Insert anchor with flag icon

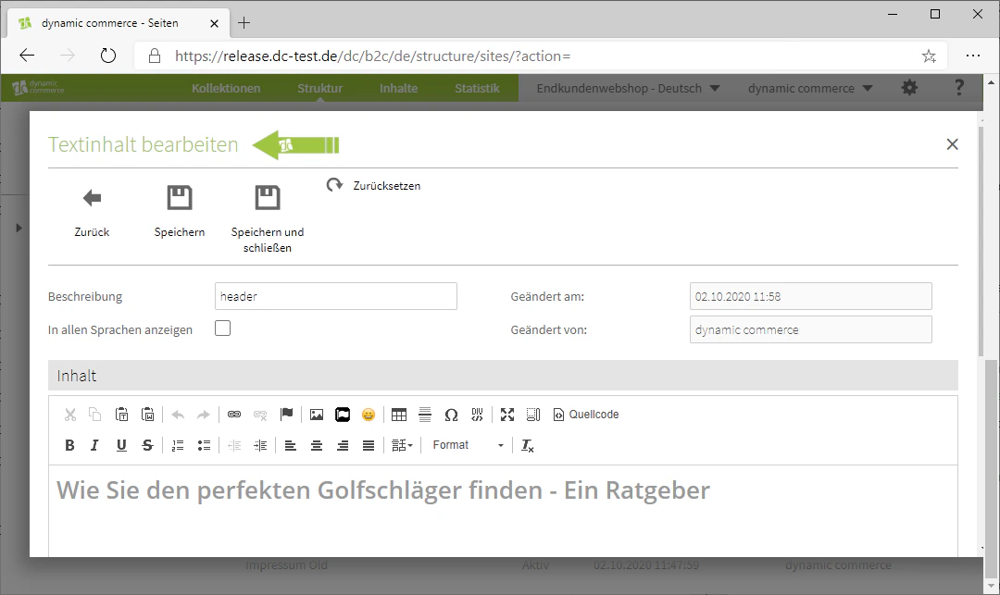point(286,415)
